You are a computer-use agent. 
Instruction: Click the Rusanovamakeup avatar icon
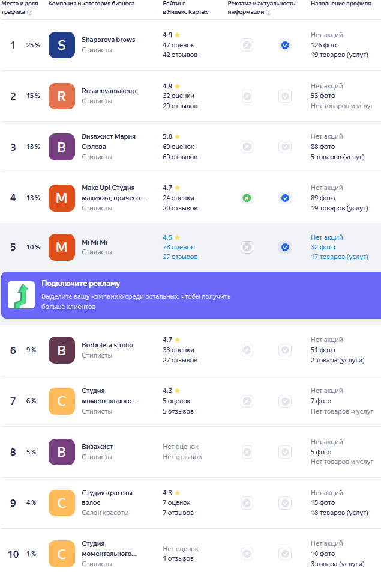click(62, 96)
